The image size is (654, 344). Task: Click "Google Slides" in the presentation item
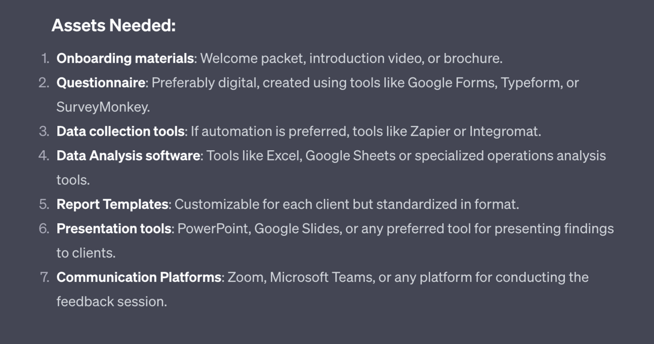[296, 229]
